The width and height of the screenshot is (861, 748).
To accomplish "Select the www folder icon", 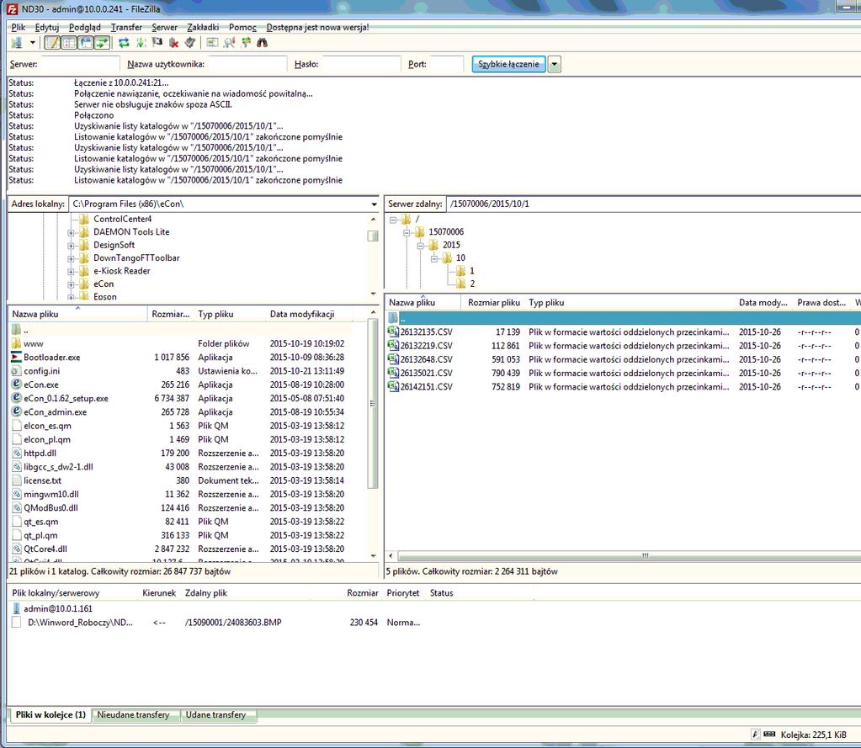I will (x=17, y=343).
